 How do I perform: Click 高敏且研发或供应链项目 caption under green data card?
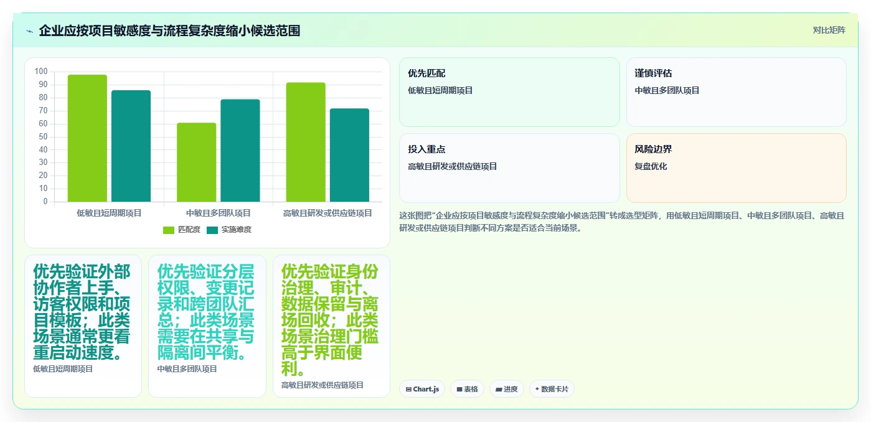[x=323, y=385]
